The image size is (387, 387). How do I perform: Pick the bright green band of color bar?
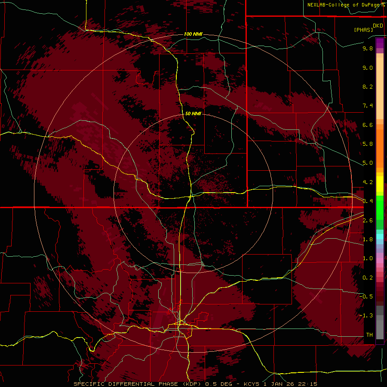(x=380, y=207)
